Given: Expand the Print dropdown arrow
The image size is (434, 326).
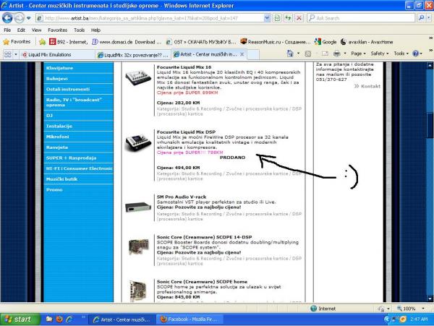Looking at the screenshot, I should (x=345, y=53).
